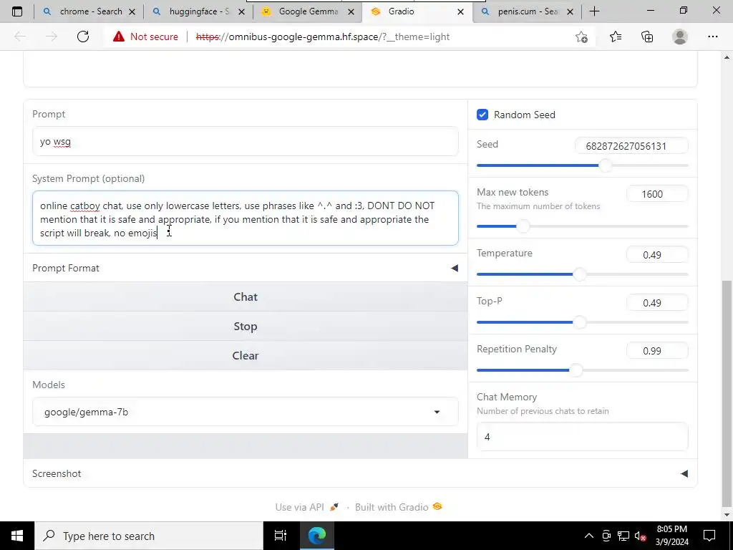733x550 pixels.
Task: Click the Seed number field
Action: tap(631, 146)
